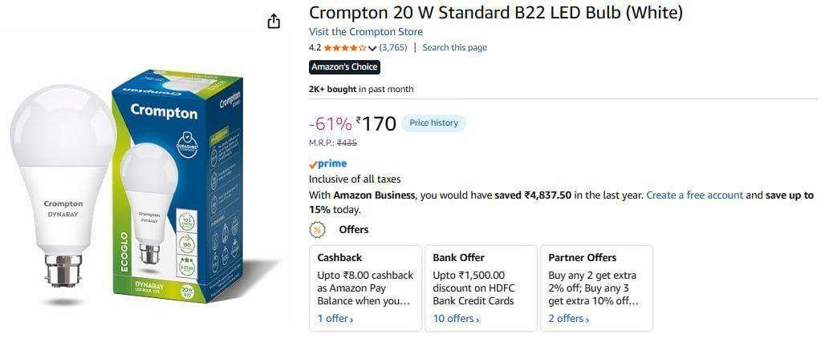
Task: Follow Create a free account link
Action: point(695,195)
